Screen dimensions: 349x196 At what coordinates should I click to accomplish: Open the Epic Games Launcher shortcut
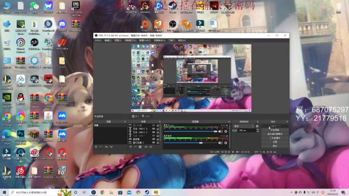[x=76, y=9]
